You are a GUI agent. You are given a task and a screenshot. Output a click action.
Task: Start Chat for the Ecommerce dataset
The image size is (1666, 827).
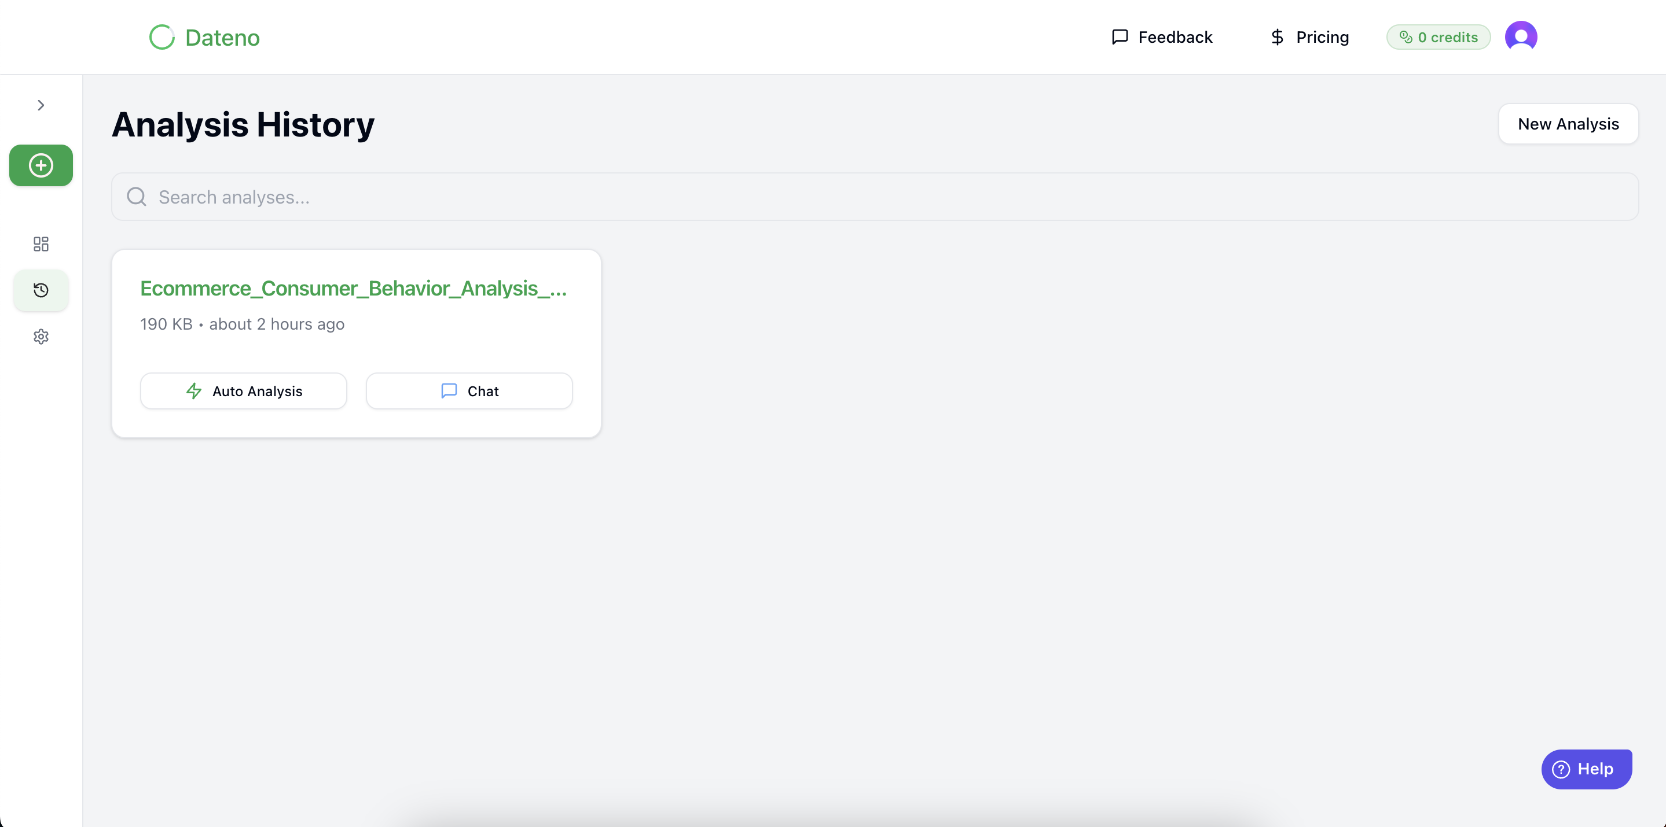[x=469, y=391]
